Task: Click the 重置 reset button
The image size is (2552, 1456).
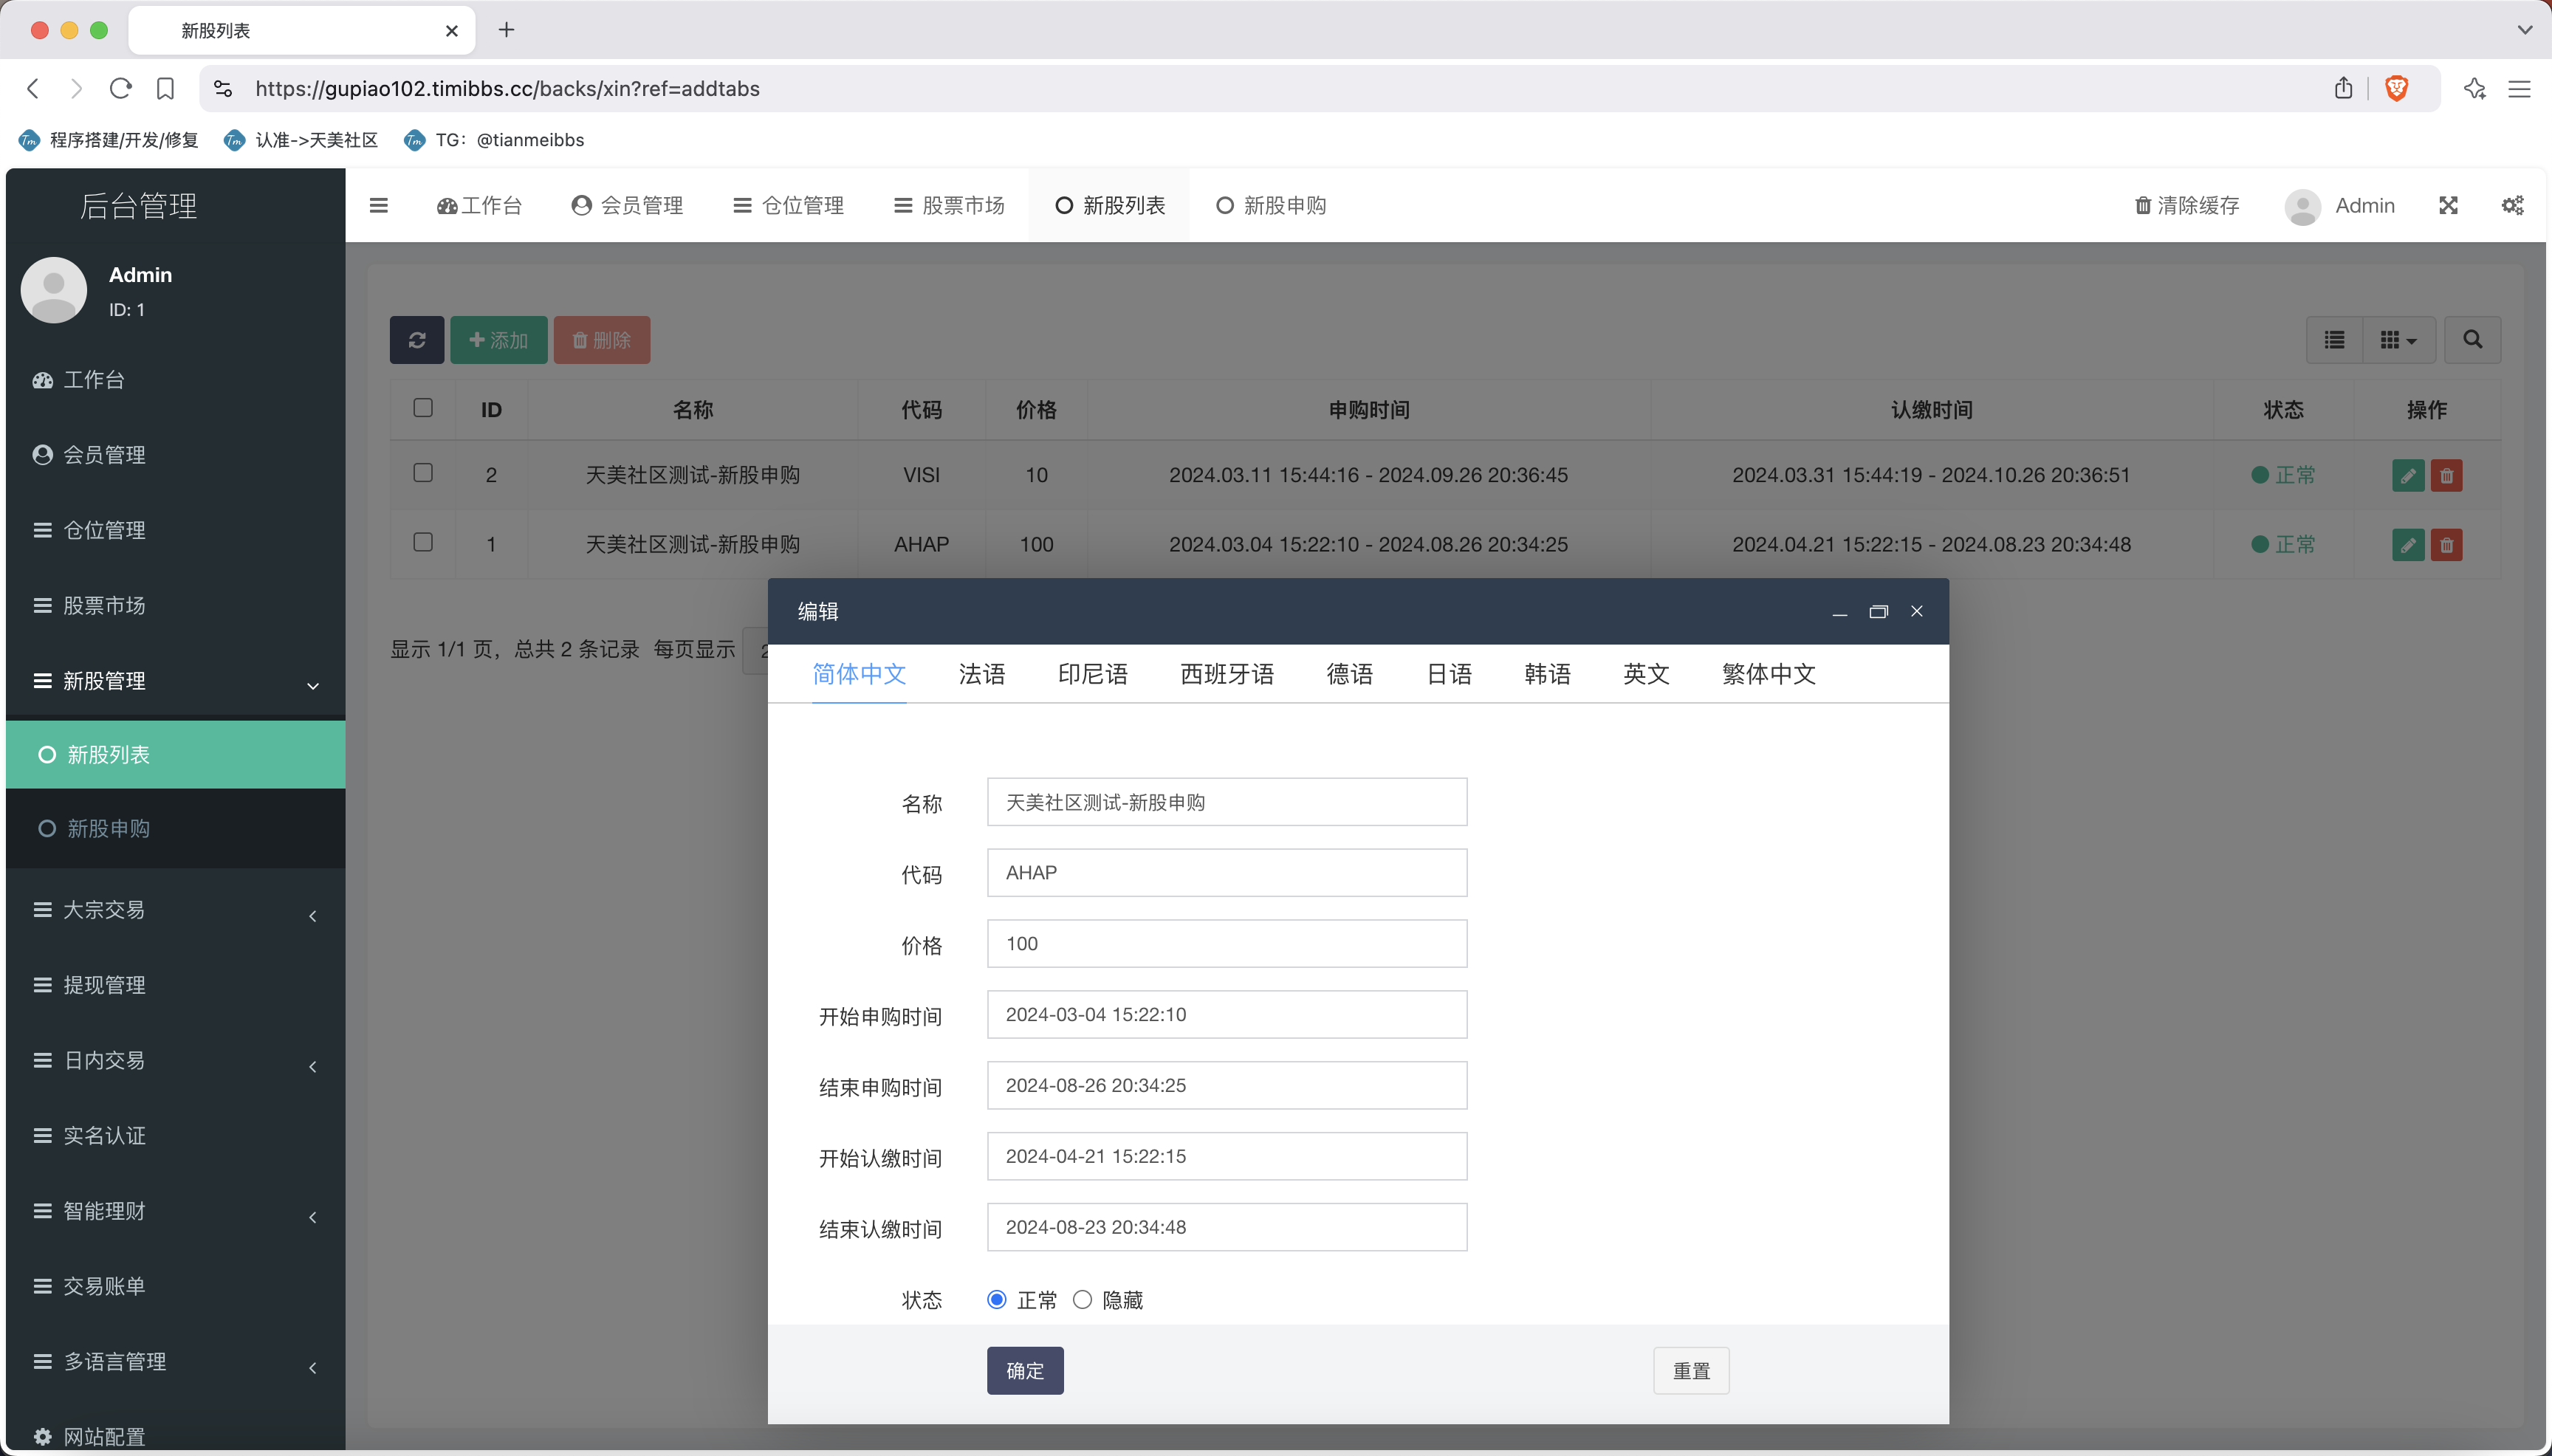Action: pyautogui.click(x=1691, y=1370)
